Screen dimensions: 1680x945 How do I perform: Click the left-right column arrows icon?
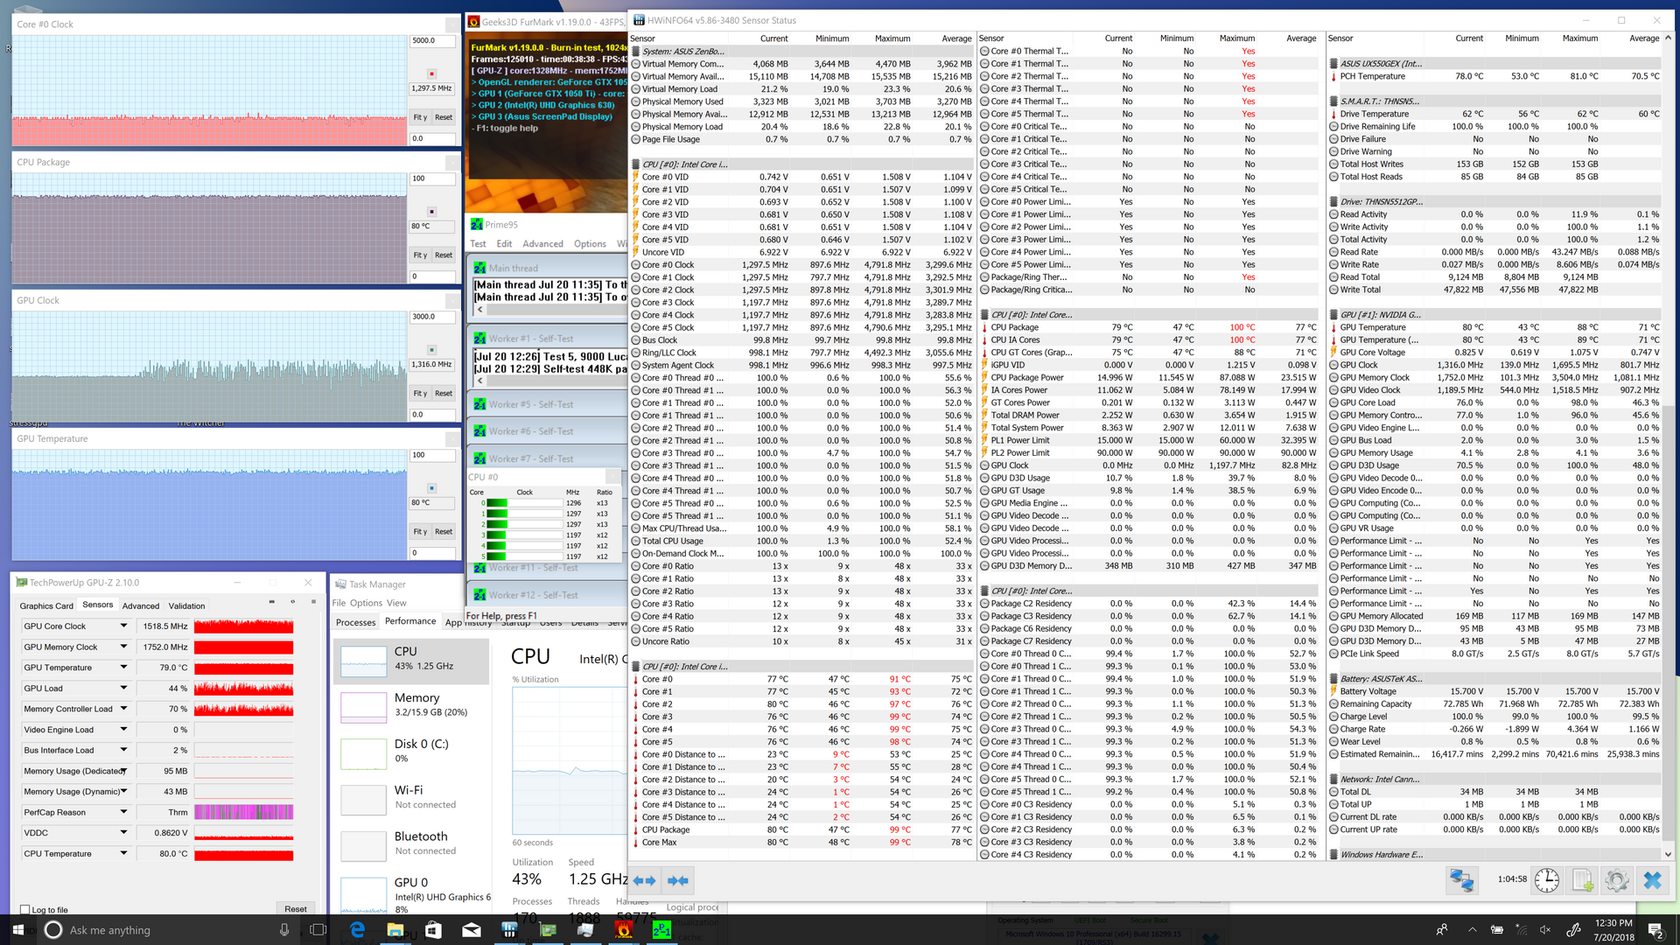coord(644,880)
